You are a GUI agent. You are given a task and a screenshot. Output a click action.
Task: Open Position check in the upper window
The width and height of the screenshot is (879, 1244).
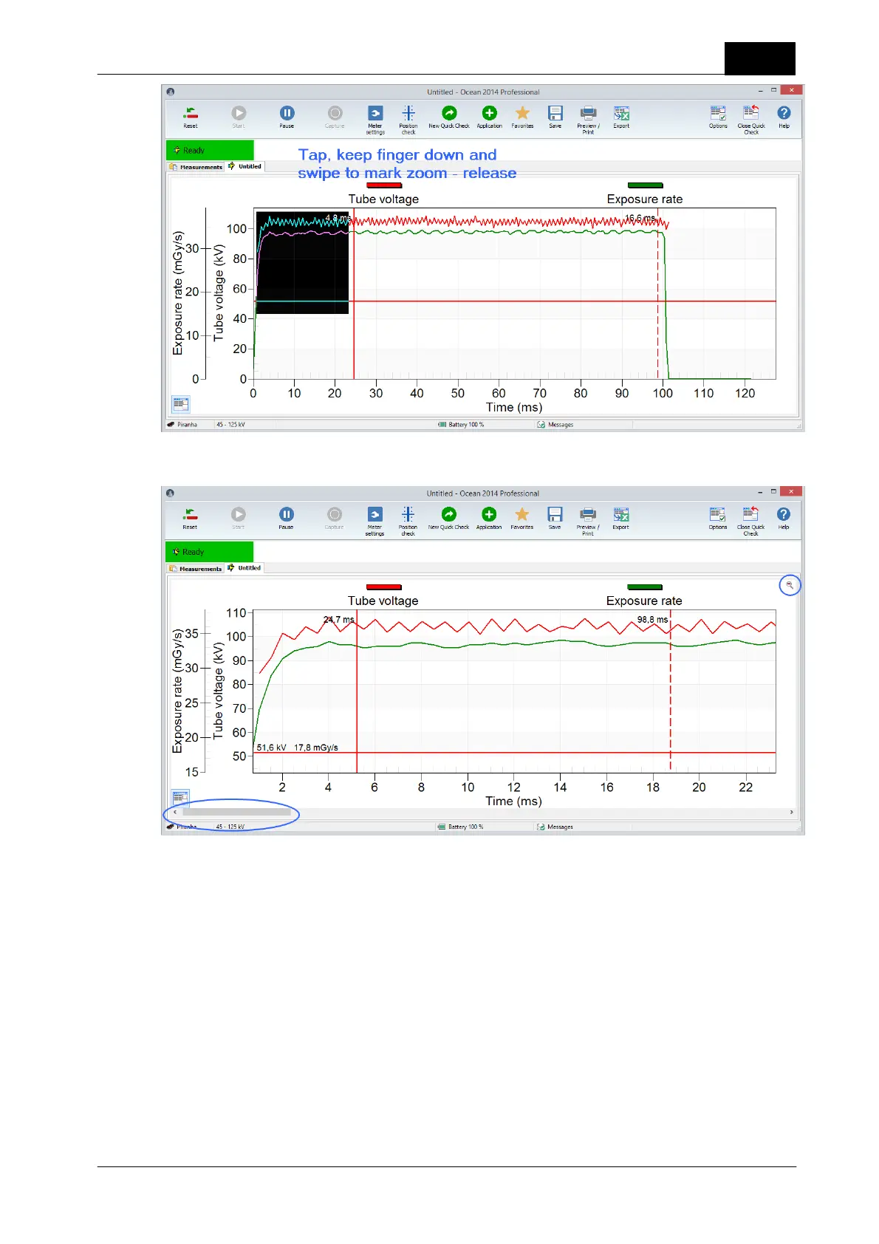click(408, 120)
